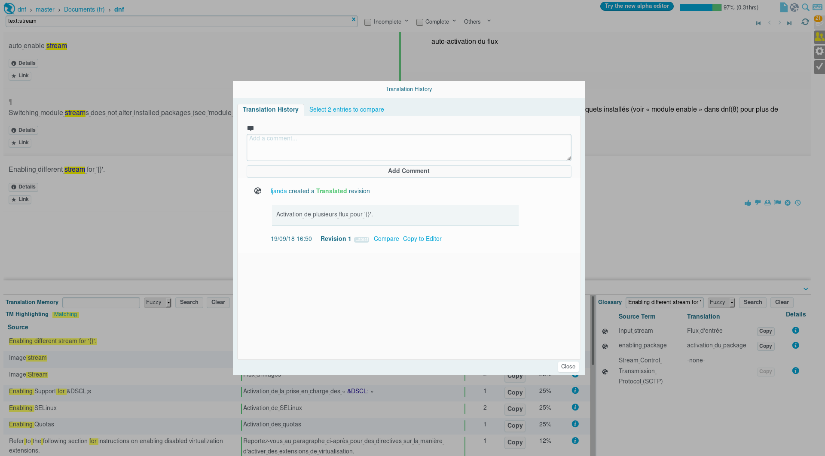The image size is (825, 456).
Task: Click Try the new alpha editor button
Action: [x=637, y=6]
